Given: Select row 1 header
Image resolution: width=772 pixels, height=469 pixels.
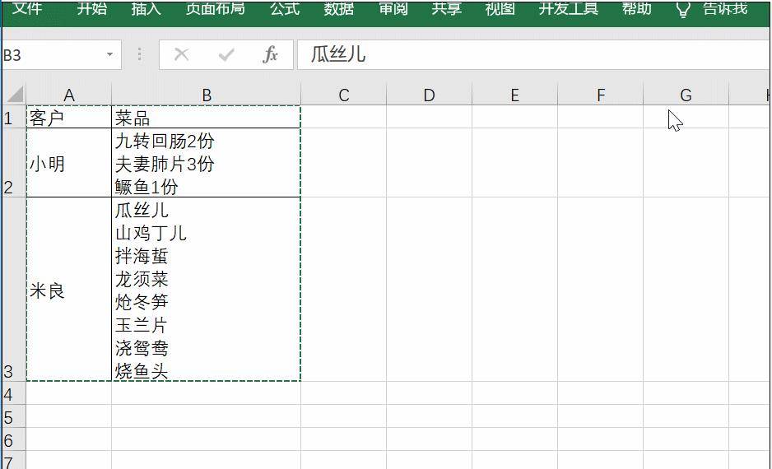Looking at the screenshot, I should 14,117.
